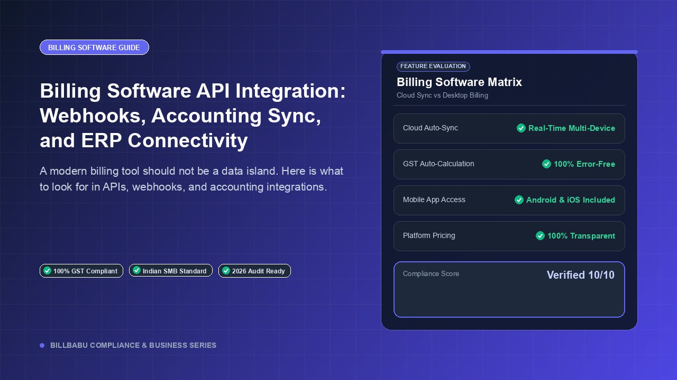This screenshot has height=380, width=677.
Task: Click the Android & iOS Included value
Action: tap(571, 200)
